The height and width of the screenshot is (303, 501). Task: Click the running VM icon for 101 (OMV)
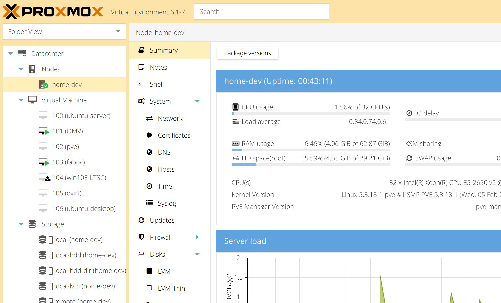tap(44, 131)
